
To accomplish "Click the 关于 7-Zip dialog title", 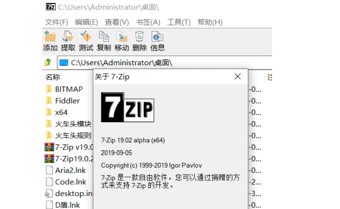I will [112, 77].
